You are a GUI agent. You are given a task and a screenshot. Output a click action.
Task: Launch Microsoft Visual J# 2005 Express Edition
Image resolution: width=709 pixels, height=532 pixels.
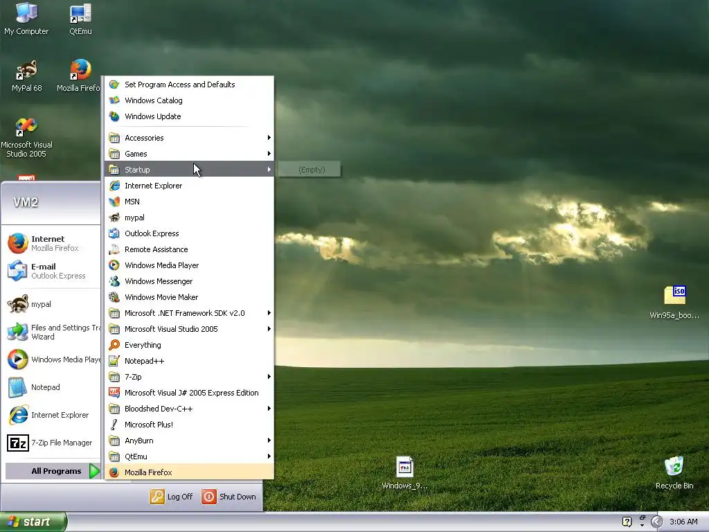[x=189, y=393]
